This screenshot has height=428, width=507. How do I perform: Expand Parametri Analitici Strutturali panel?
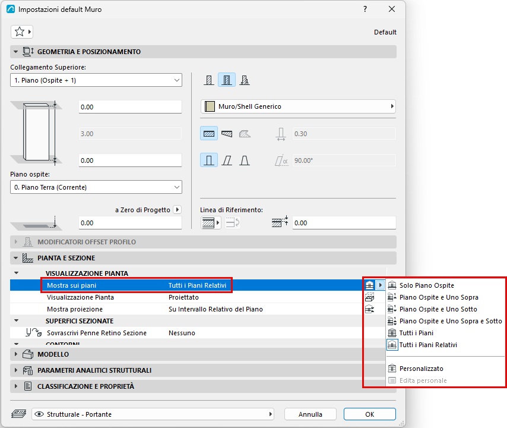(15, 370)
